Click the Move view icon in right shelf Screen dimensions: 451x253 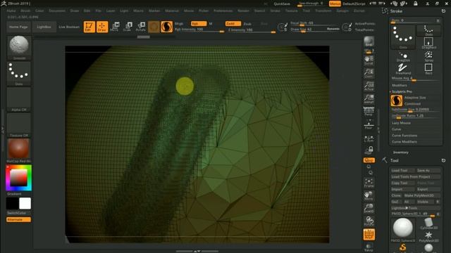coord(369,195)
